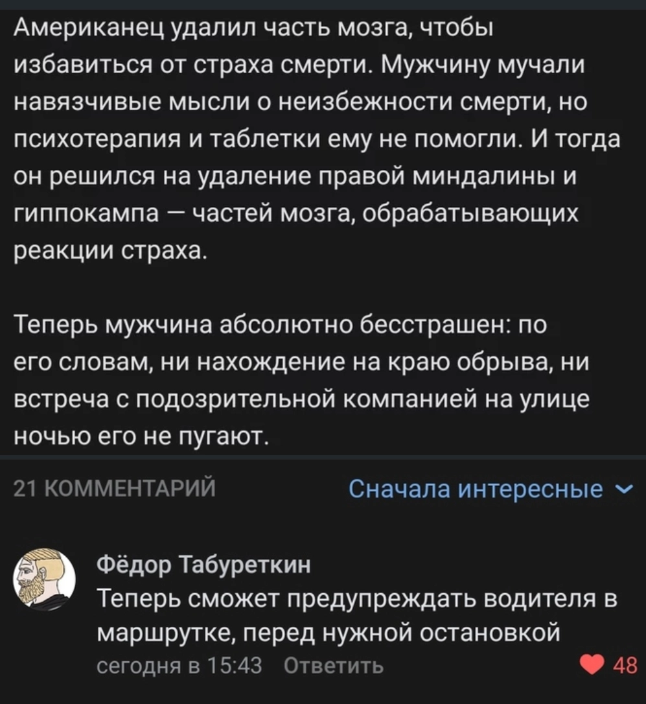
Task: Open the author name Фёдор Табуреткин
Action: 203,565
